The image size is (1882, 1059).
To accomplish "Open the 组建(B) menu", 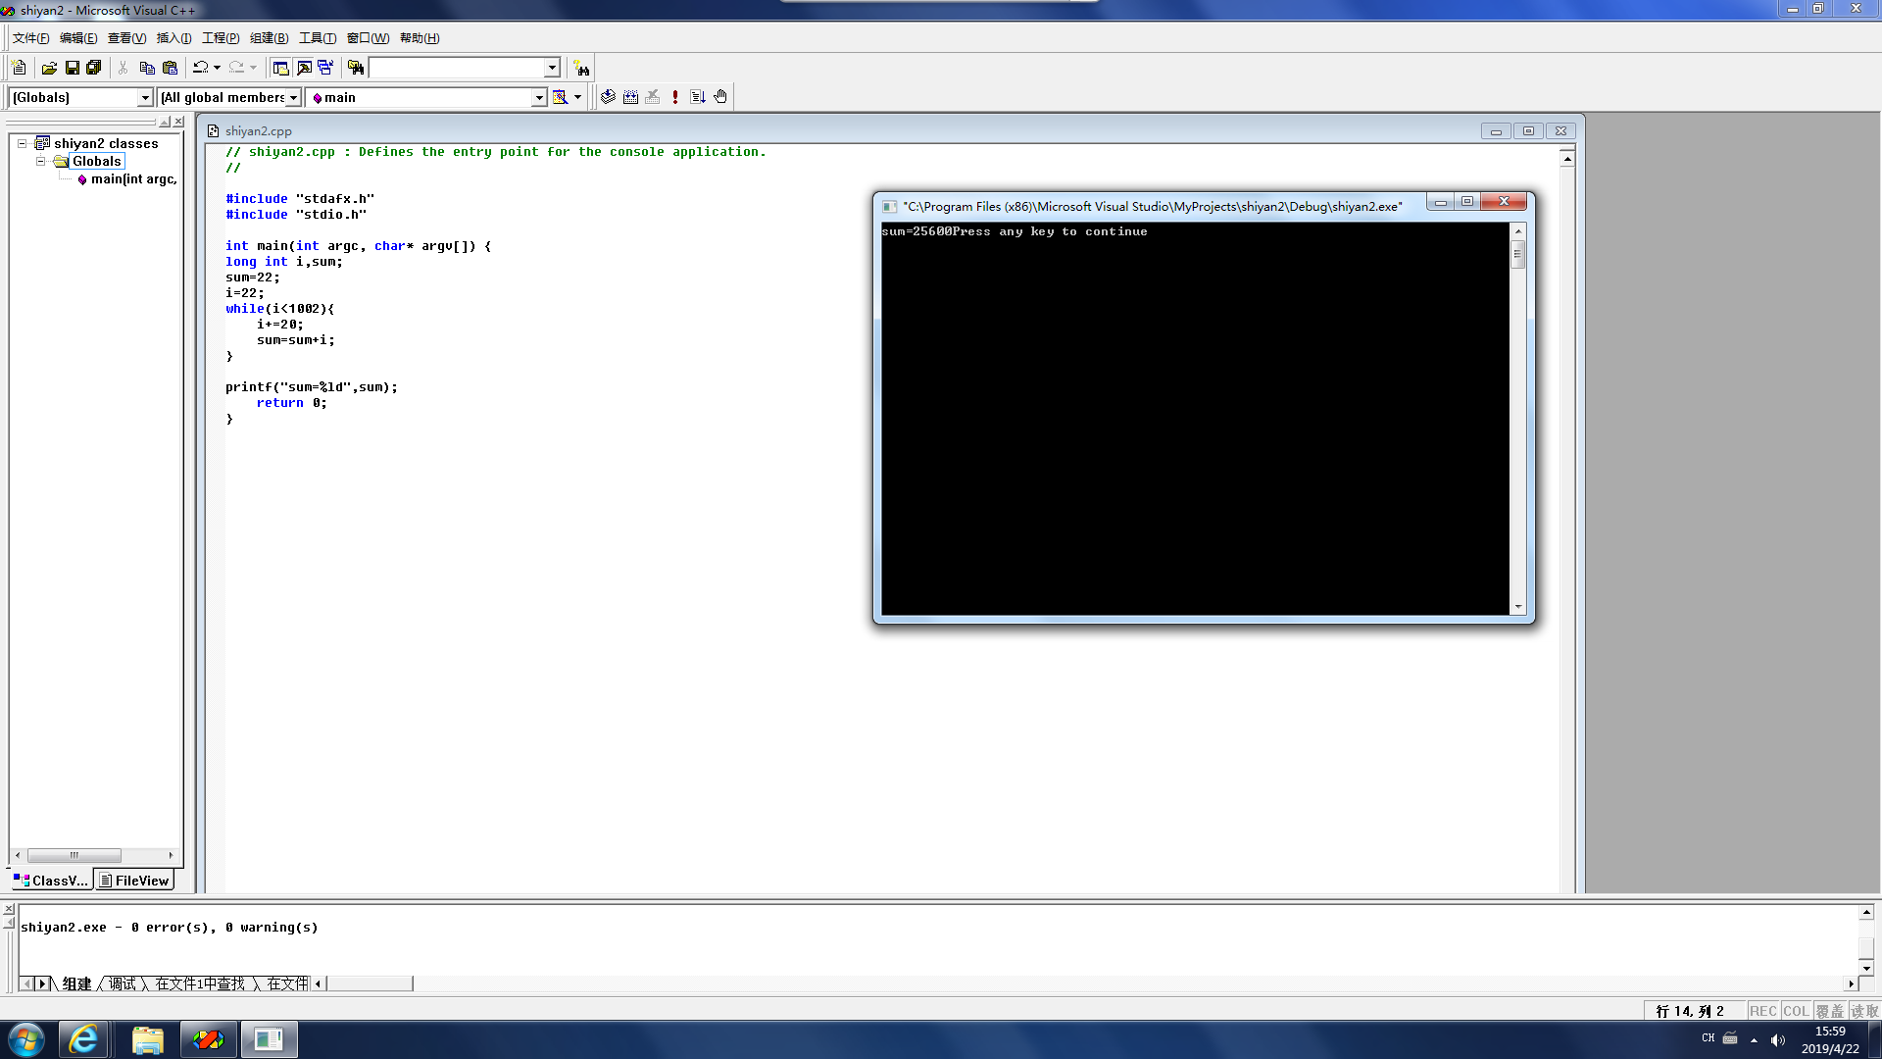I will click(269, 38).
